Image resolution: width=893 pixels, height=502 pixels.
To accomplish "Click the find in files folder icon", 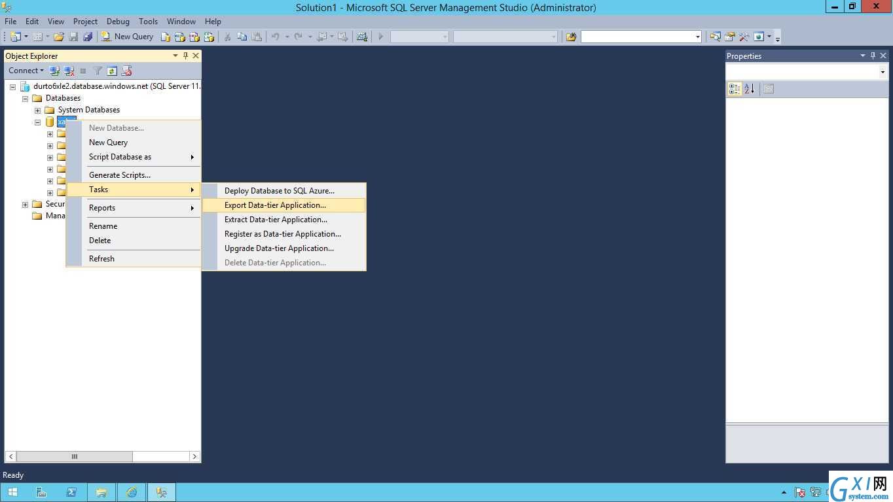I will (571, 37).
